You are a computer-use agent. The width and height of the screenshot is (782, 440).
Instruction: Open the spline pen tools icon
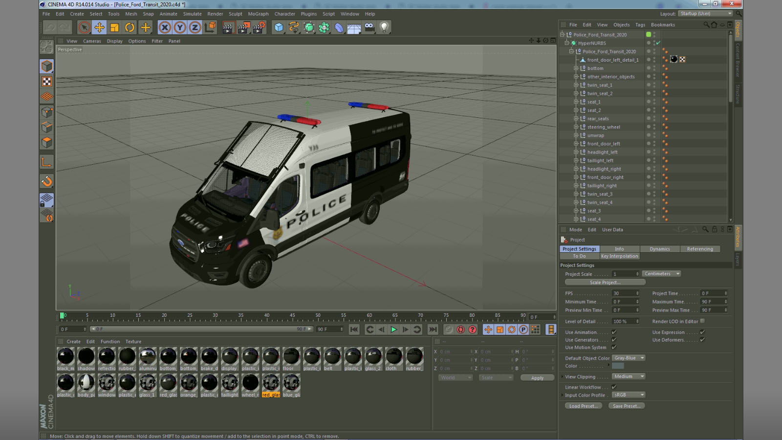(294, 27)
